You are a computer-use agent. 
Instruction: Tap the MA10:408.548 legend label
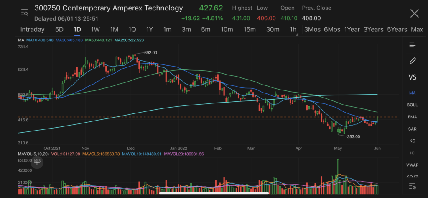pyautogui.click(x=40, y=40)
